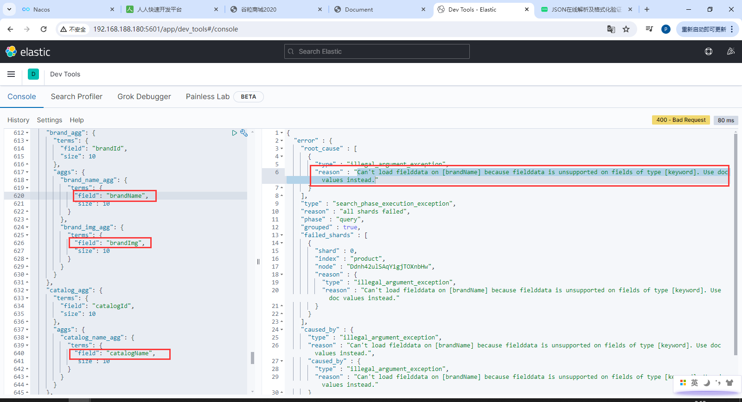Collapse editor fold at line 619
This screenshot has height=402, width=742.
pyautogui.click(x=27, y=188)
